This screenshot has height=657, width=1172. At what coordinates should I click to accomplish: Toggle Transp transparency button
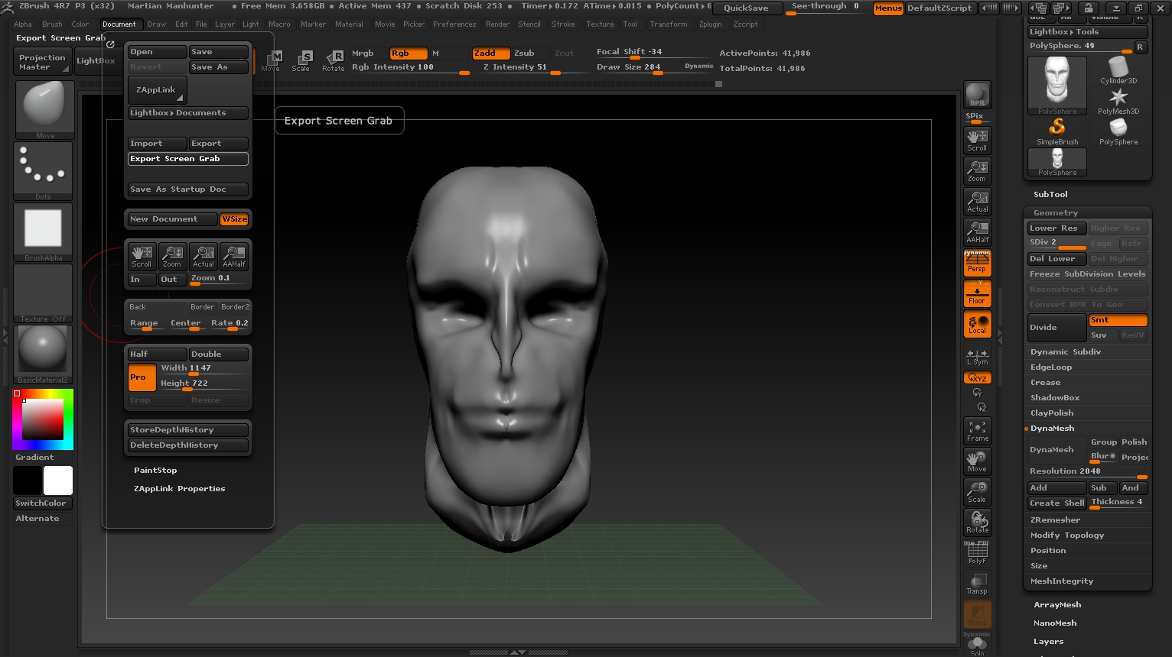(977, 584)
